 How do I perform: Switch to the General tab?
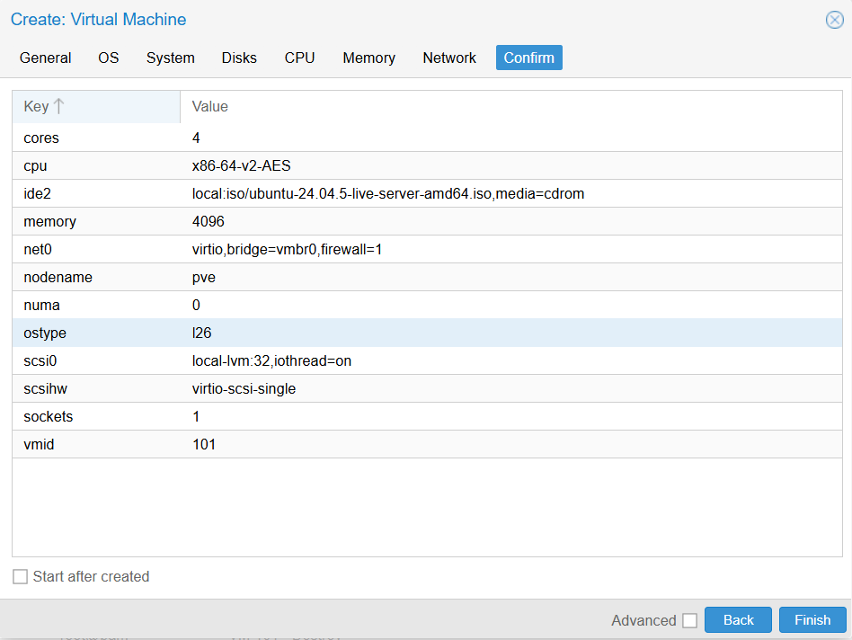45,58
